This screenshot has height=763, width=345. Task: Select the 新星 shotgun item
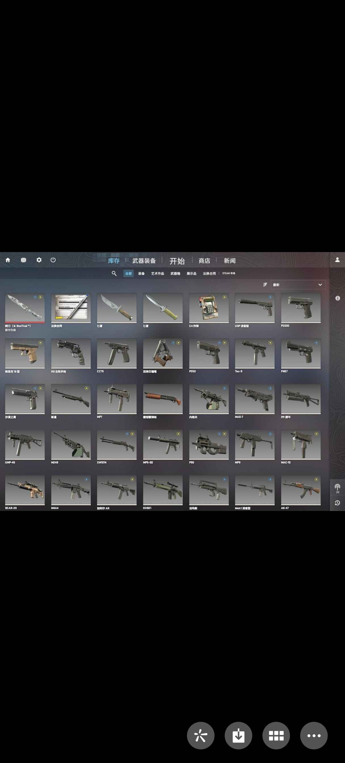pos(71,401)
